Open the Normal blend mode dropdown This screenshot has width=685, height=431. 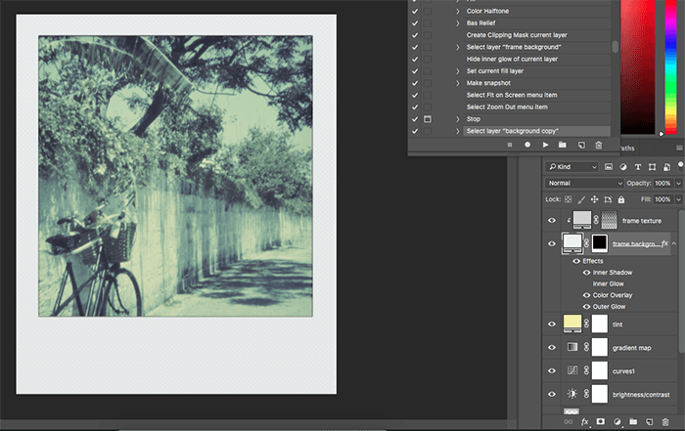[585, 183]
